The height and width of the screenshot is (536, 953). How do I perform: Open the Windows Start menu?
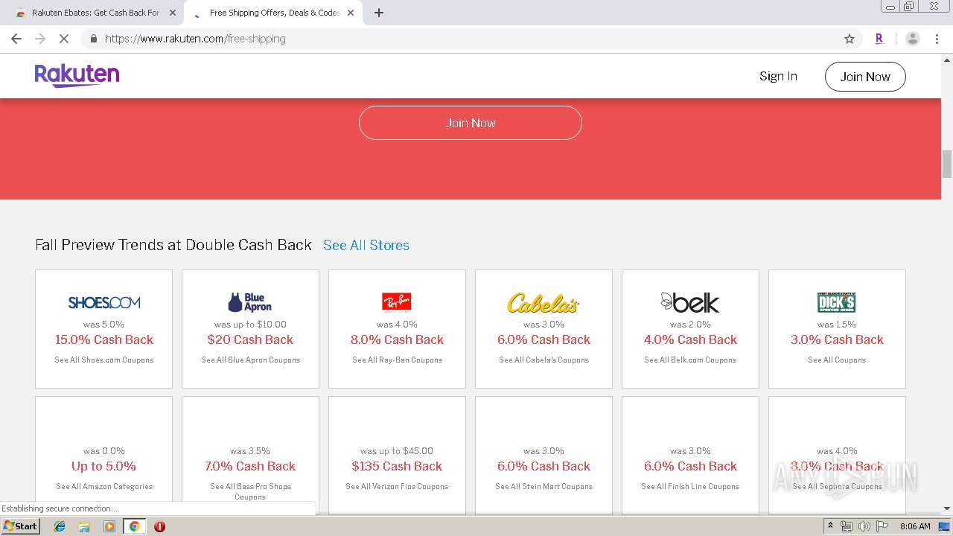pos(21,526)
